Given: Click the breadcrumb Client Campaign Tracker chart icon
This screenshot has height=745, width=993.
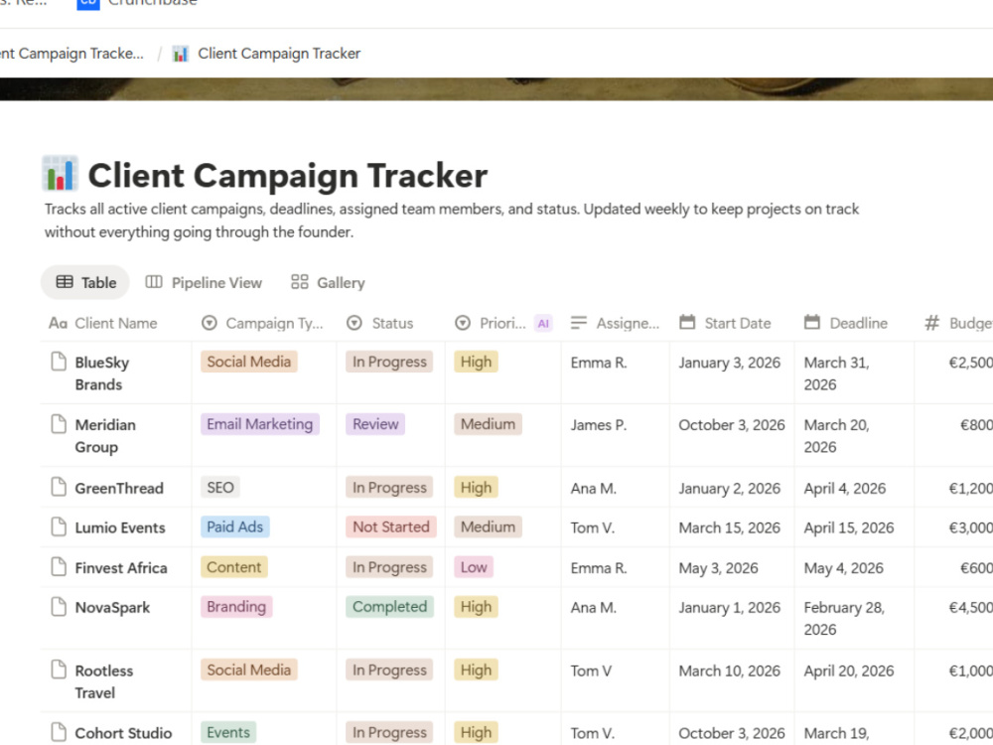Looking at the screenshot, I should 181,54.
